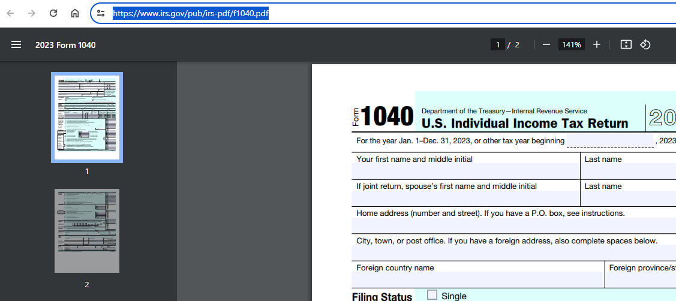The image size is (676, 301).
Task: Click the tax year beginning date field
Action: pyautogui.click(x=610, y=140)
